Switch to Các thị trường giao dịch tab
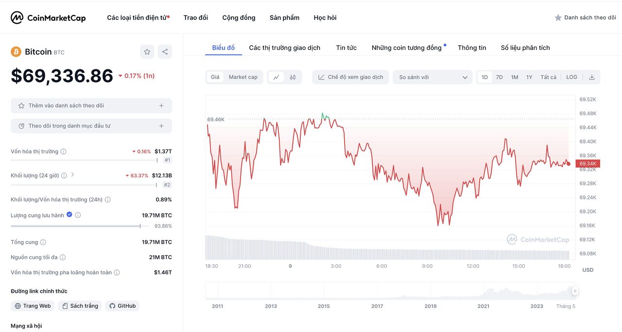The image size is (622, 332). coord(285,48)
